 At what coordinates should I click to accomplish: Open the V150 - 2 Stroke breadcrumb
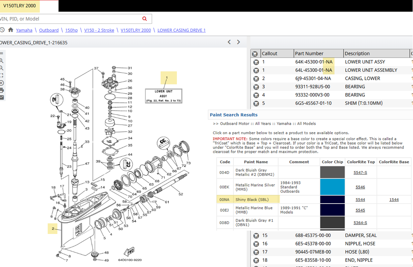(99, 30)
